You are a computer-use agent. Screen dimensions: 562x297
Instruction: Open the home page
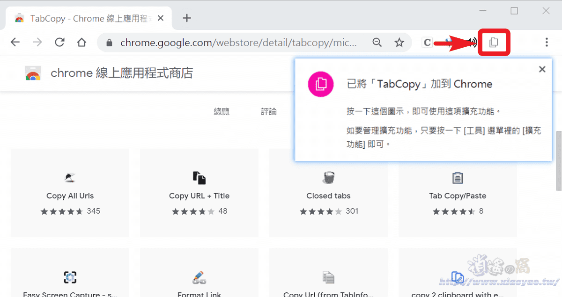[x=81, y=43]
